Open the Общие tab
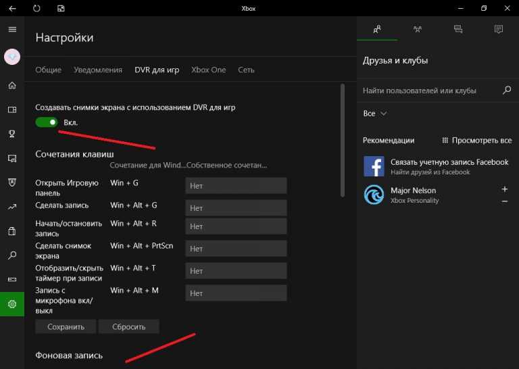 (49, 70)
